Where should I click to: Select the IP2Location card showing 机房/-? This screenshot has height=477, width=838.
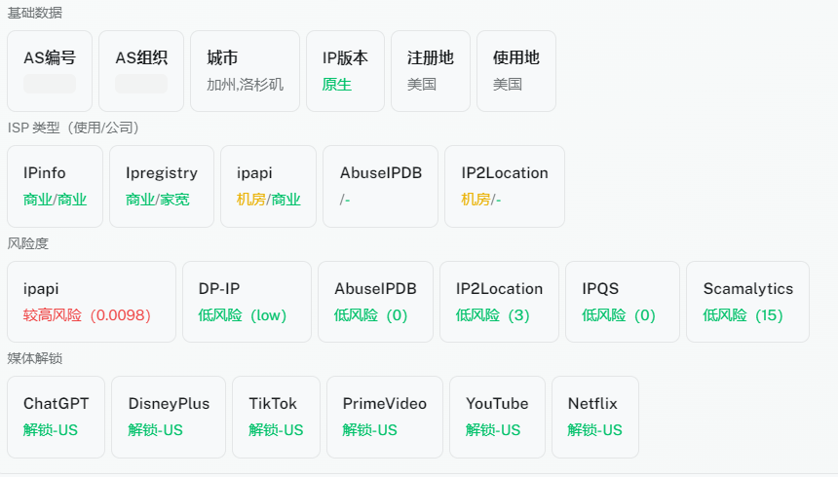coord(504,186)
